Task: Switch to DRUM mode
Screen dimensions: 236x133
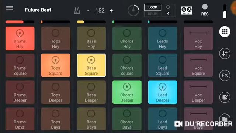Action: (153, 14)
